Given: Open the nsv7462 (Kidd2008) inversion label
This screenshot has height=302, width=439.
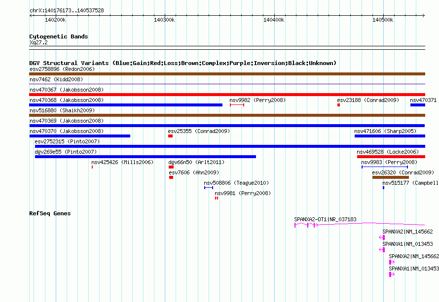Looking at the screenshot, I should 56,79.
